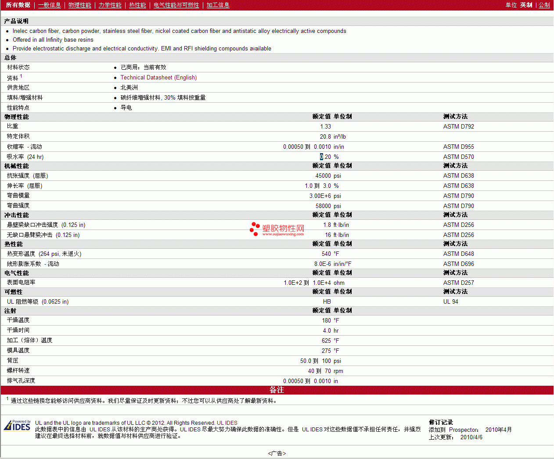Select 英制 units option
This screenshot has width=554, height=459.
click(526, 5)
